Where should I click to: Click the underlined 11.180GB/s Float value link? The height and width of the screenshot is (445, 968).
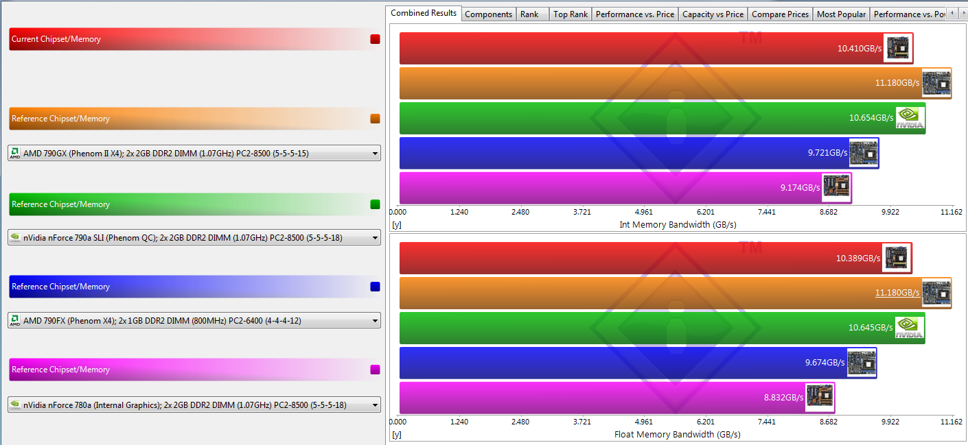(x=897, y=293)
